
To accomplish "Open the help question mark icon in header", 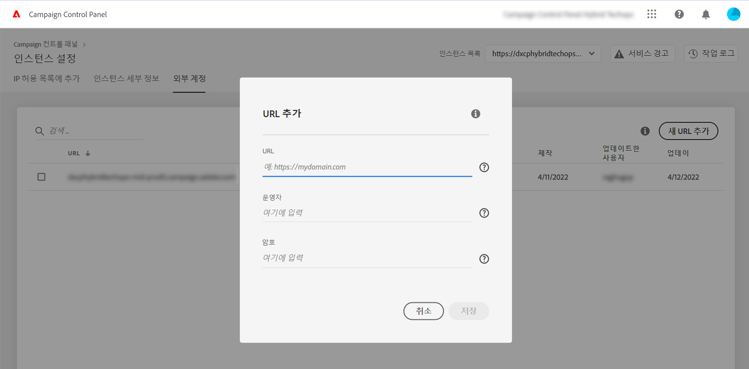I will coord(679,14).
